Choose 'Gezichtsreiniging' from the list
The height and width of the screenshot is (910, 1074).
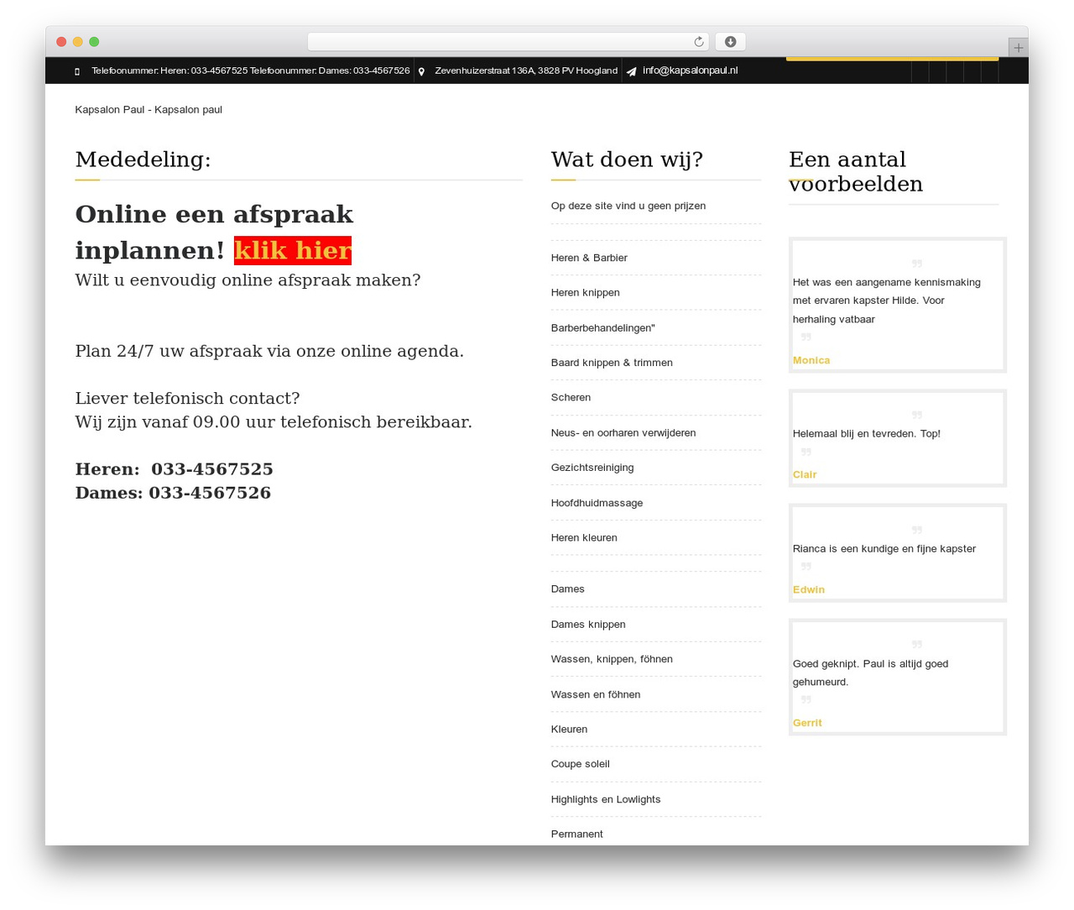point(592,468)
